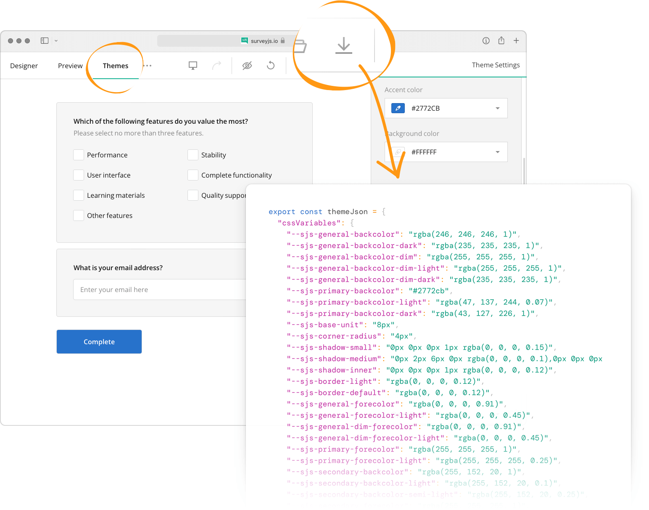Click the browser share icon
Viewport: 649px width, 510px height.
tap(501, 40)
